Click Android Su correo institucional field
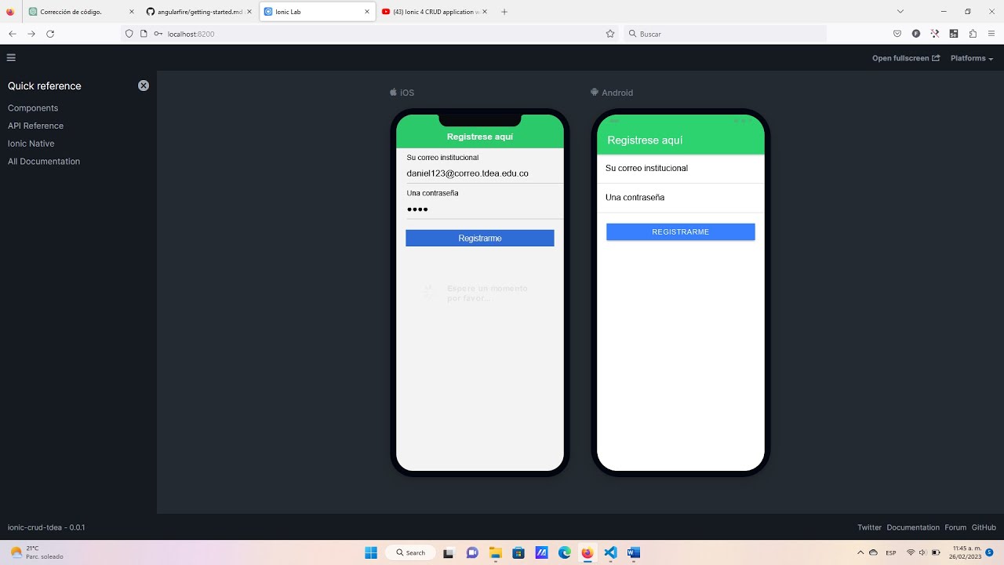The width and height of the screenshot is (1004, 565). tap(681, 169)
